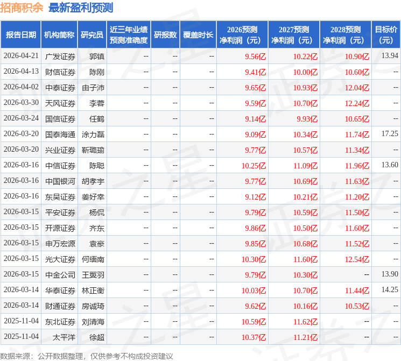Click the target price 13.94
401x361 pixels.
pos(390,55)
